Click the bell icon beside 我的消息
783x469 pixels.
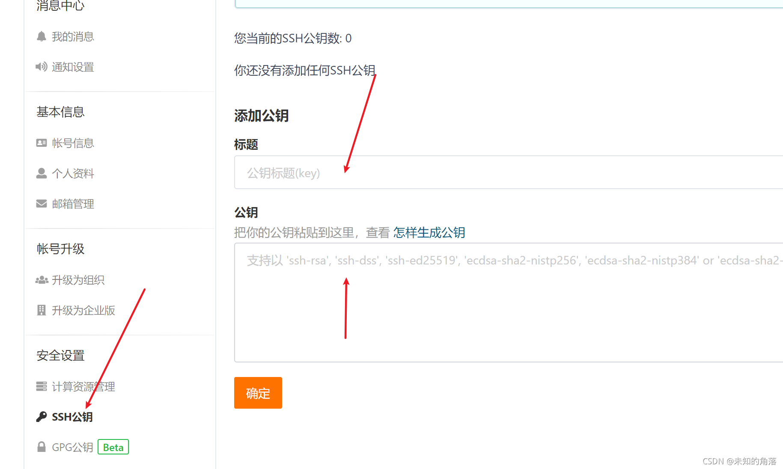coord(42,36)
